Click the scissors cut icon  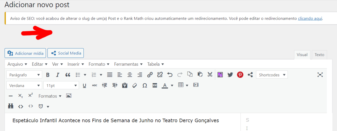tap(210, 74)
